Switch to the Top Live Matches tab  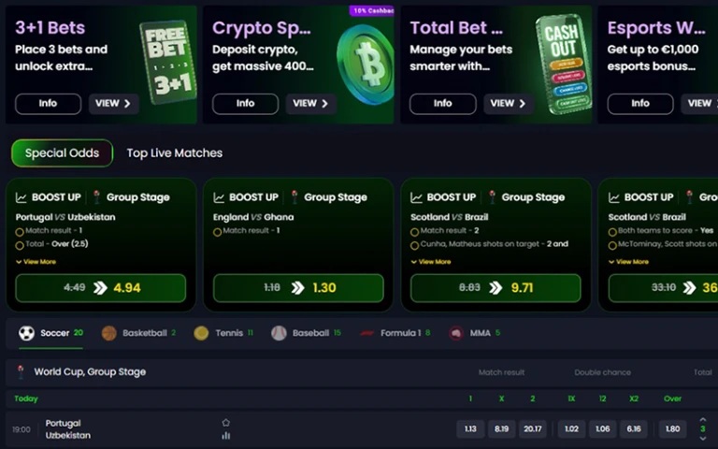pyautogui.click(x=175, y=153)
